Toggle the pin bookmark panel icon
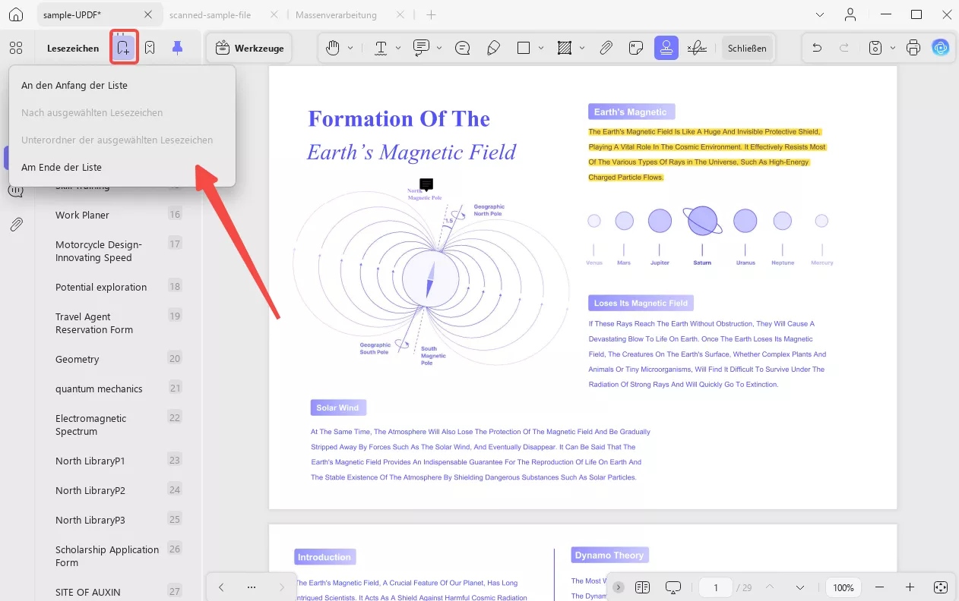The height and width of the screenshot is (601, 959). [x=177, y=48]
